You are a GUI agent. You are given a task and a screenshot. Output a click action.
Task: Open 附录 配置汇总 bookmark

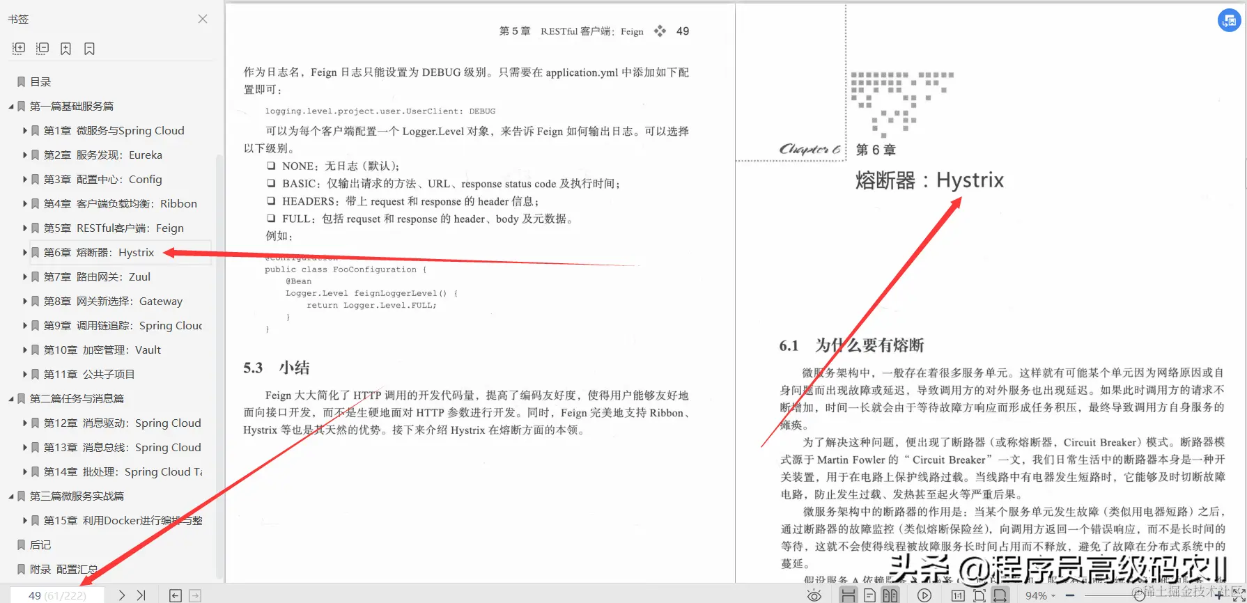63,570
